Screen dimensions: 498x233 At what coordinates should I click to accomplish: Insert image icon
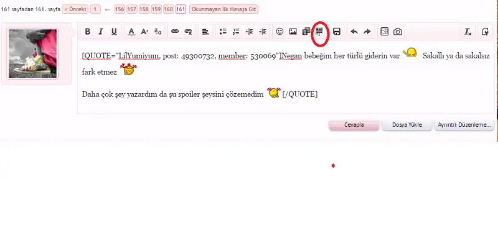(293, 32)
